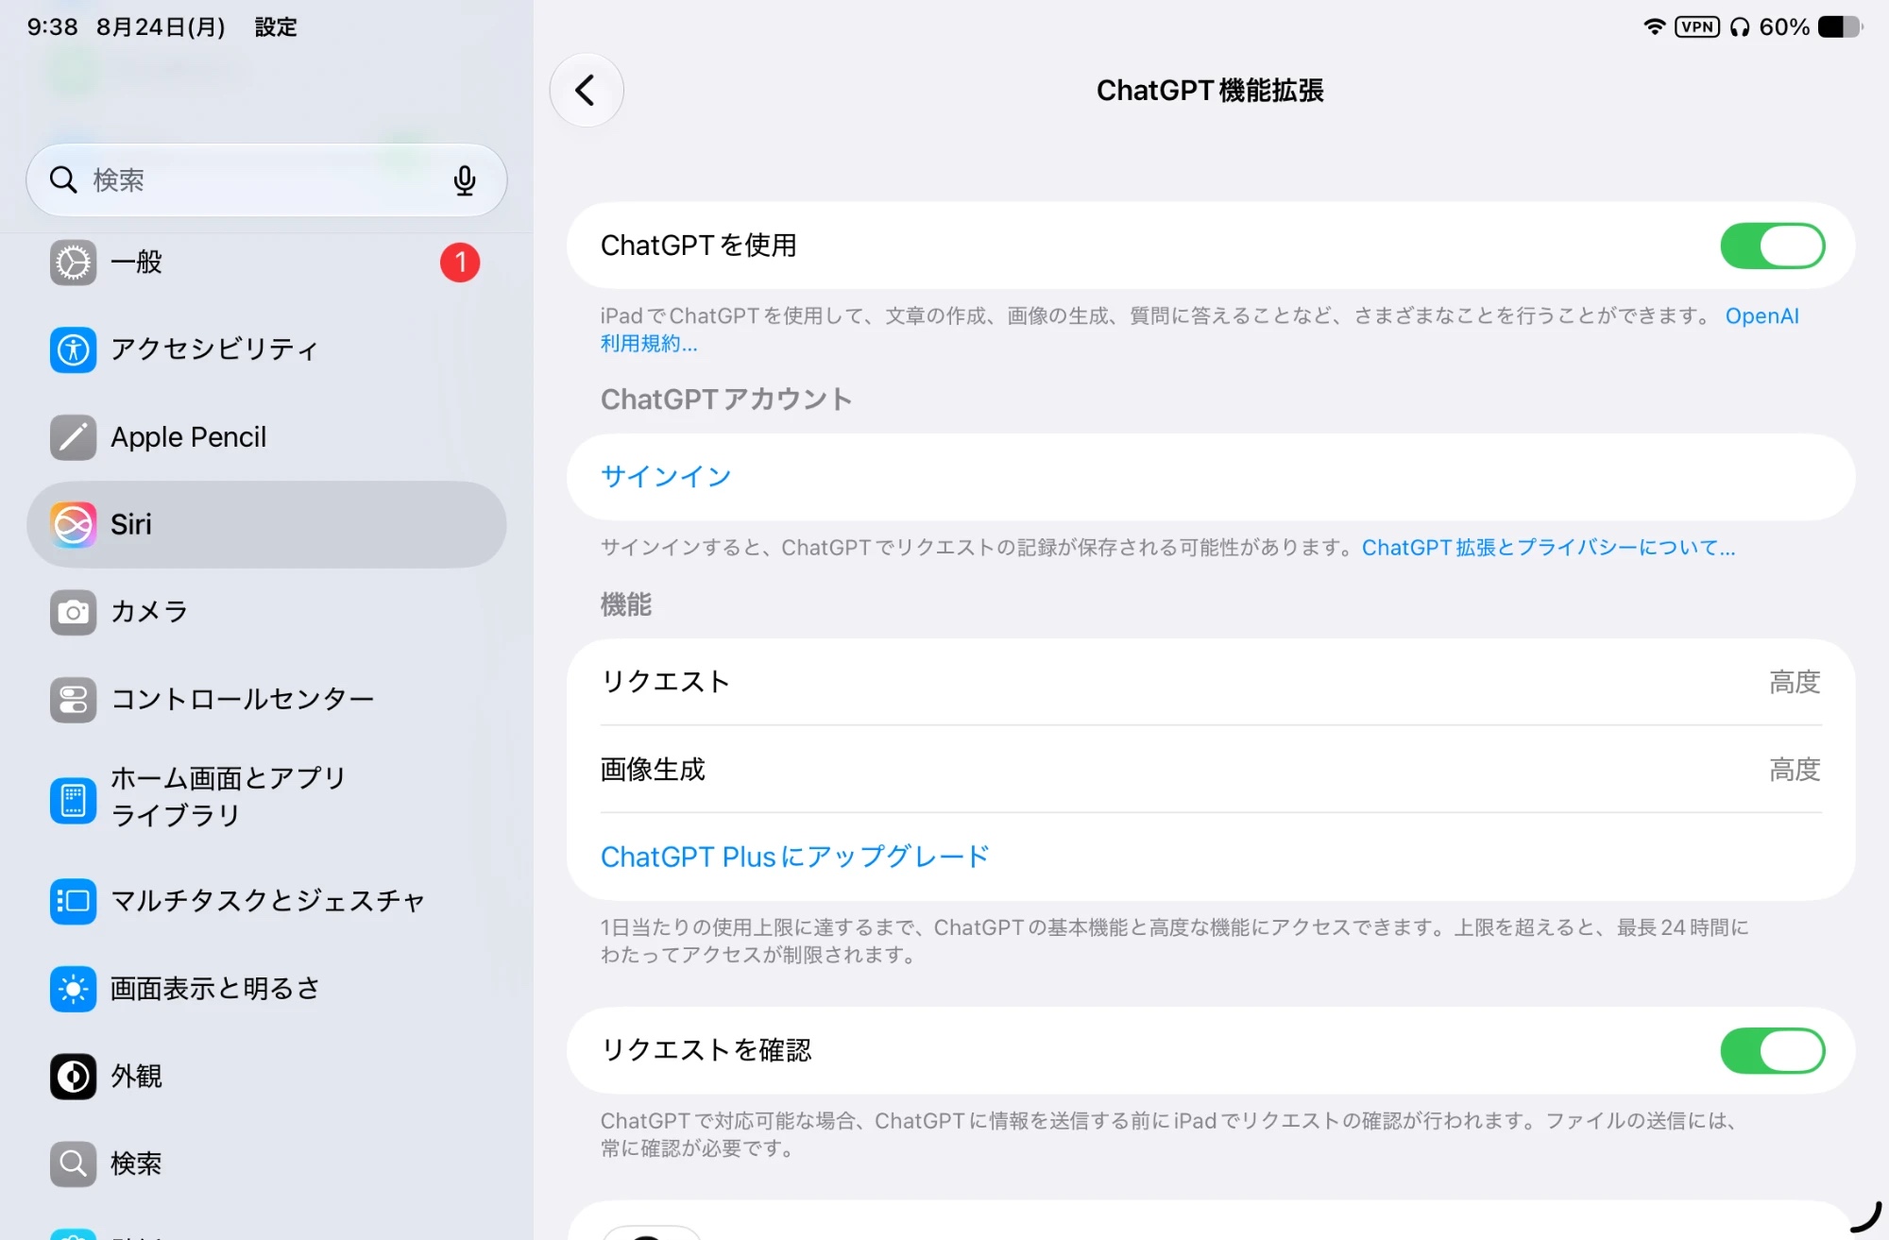Tap the Display & Brightness (画面表示と明るさ) icon
This screenshot has height=1240, width=1889.
[x=73, y=989]
